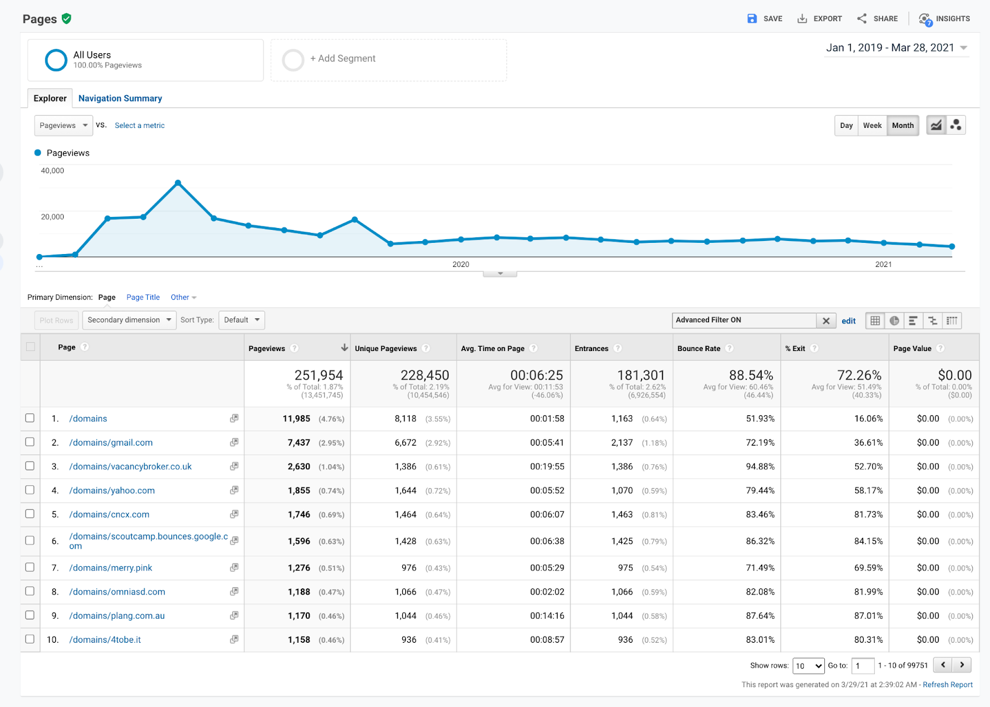Click the Advanced Filter ON search field
The width and height of the screenshot is (990, 707).
tap(744, 320)
